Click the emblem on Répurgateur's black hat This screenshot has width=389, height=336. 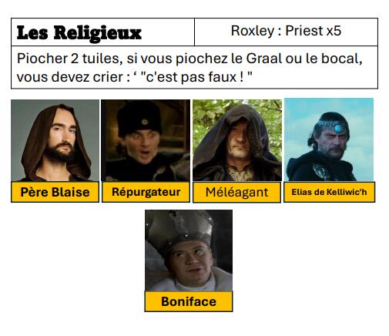point(145,122)
